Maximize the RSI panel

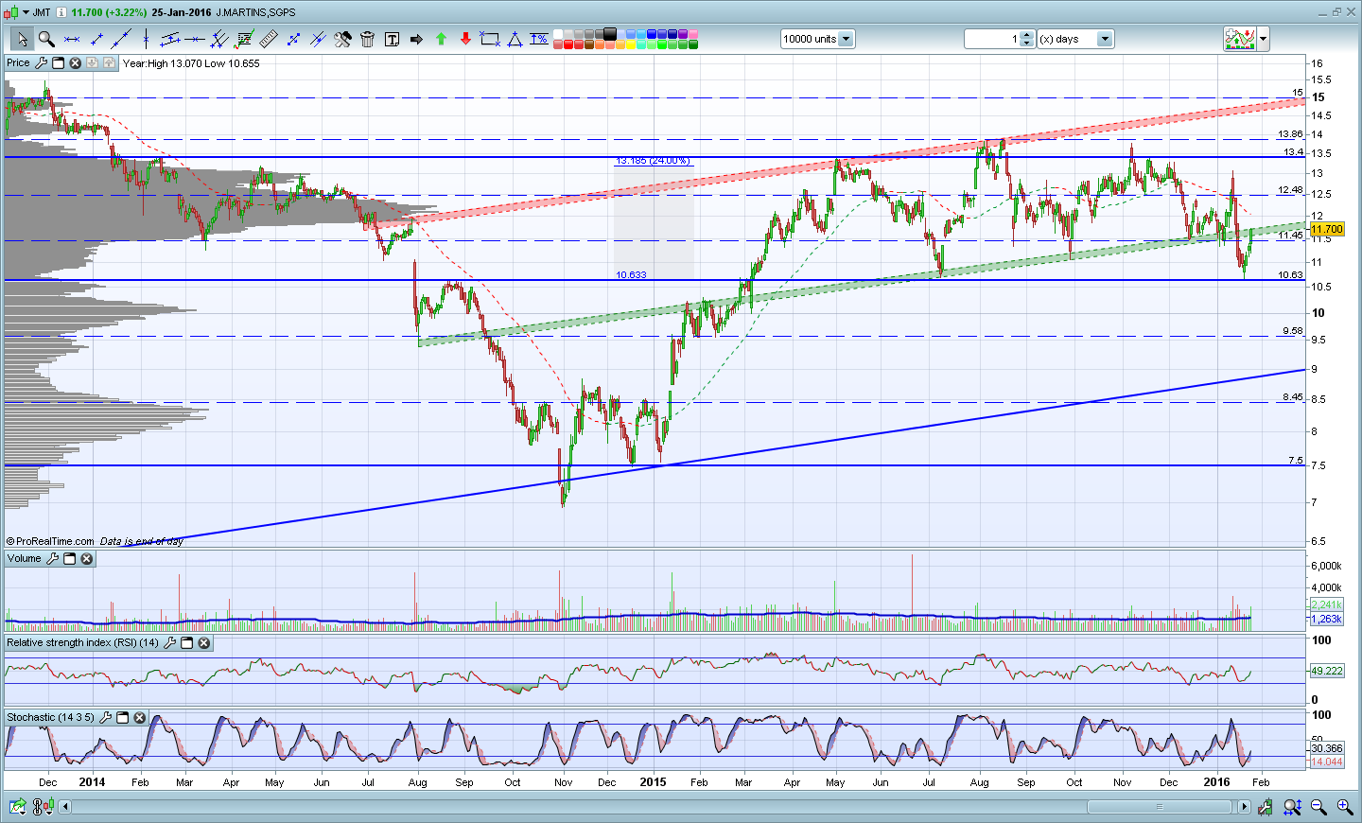[x=186, y=643]
